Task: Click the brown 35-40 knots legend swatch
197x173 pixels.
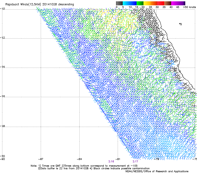Action: 168,3
